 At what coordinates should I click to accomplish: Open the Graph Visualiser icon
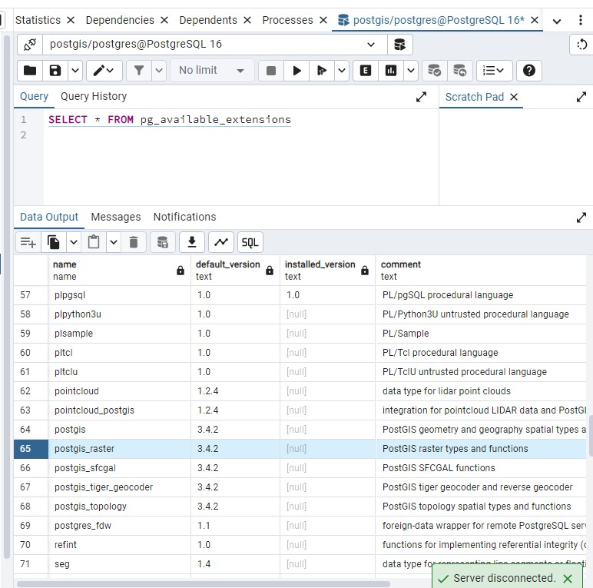(221, 242)
